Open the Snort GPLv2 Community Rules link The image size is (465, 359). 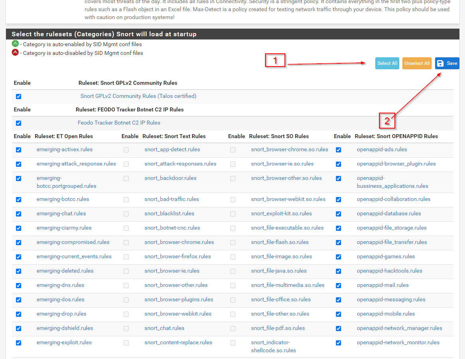pos(138,96)
